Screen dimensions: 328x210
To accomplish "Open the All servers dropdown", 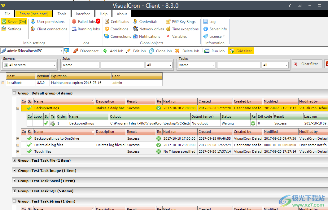I will tap(54, 65).
